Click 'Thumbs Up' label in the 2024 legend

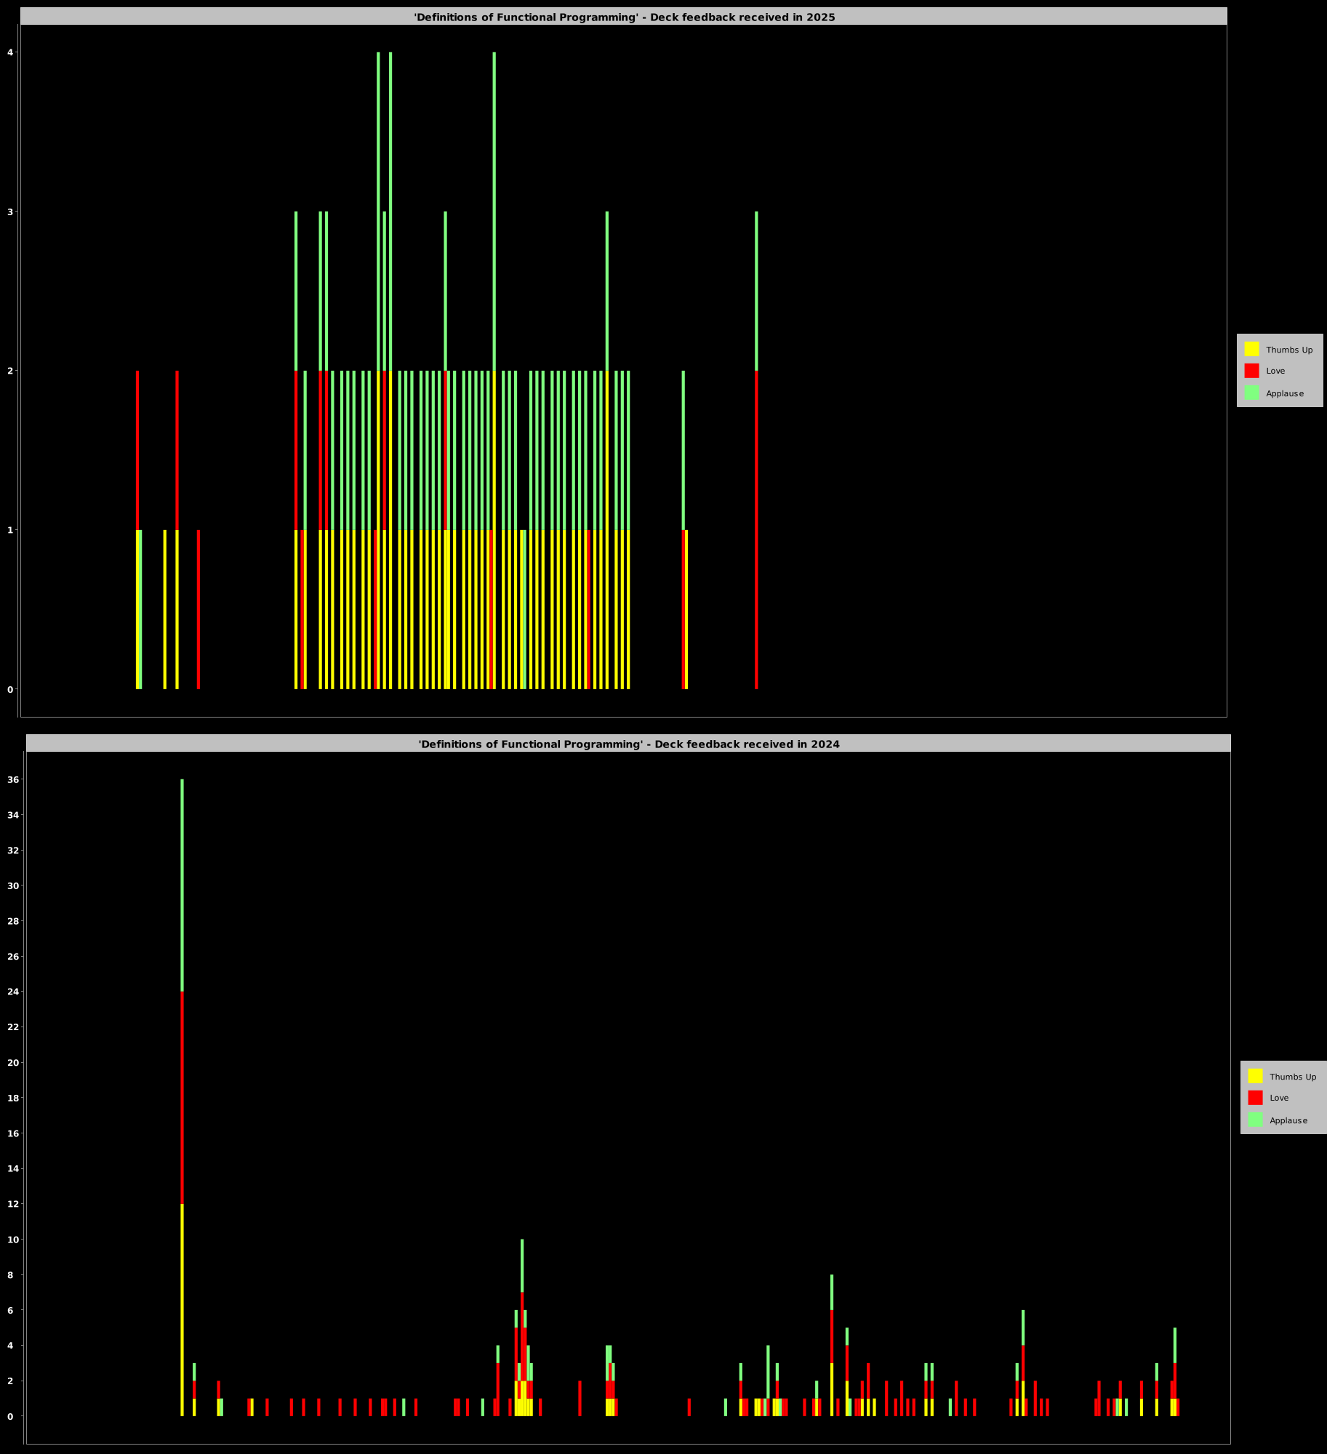[1293, 1077]
